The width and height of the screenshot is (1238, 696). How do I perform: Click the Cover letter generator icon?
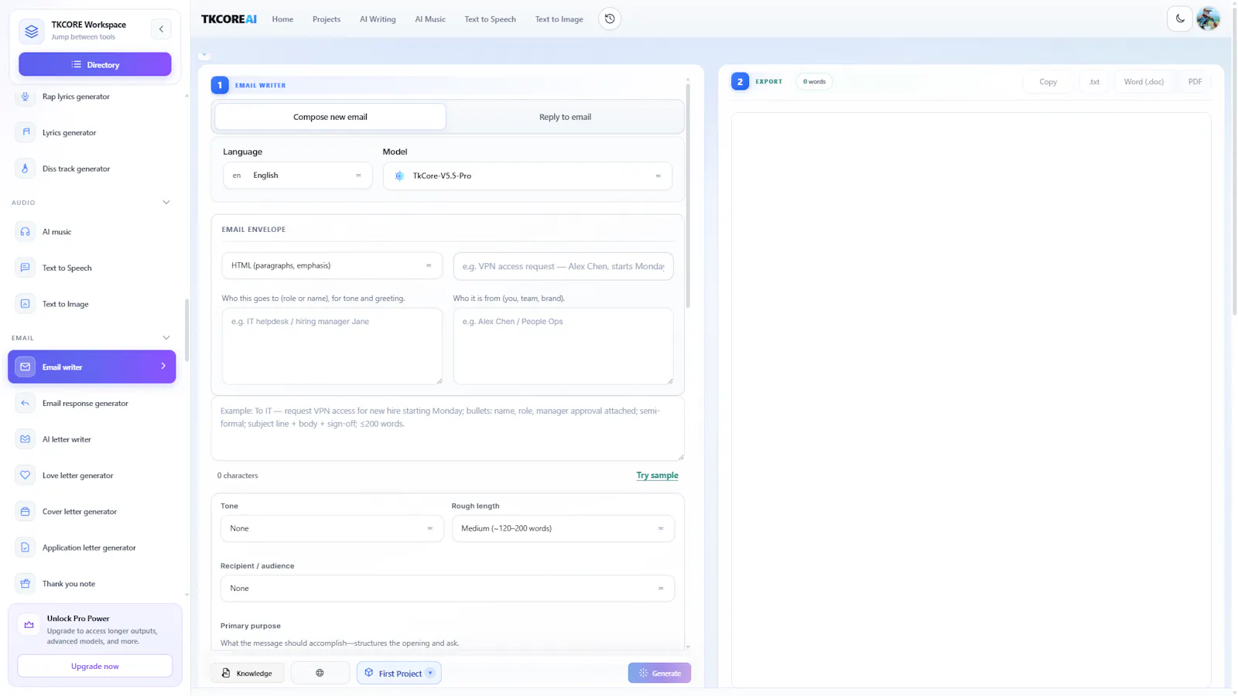pos(26,511)
